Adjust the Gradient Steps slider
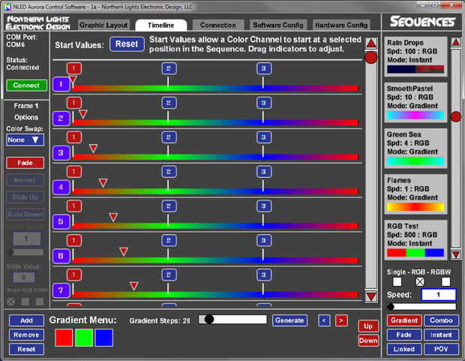Viewport: 465px width, 361px height. (x=232, y=320)
